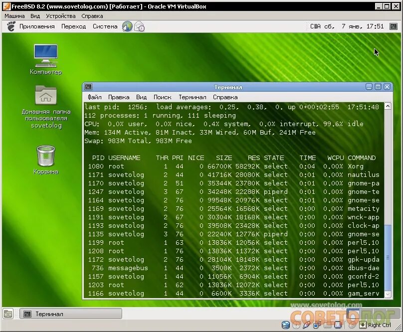
Task: Open the GNOME foot logo menu icon
Action: coord(11,26)
